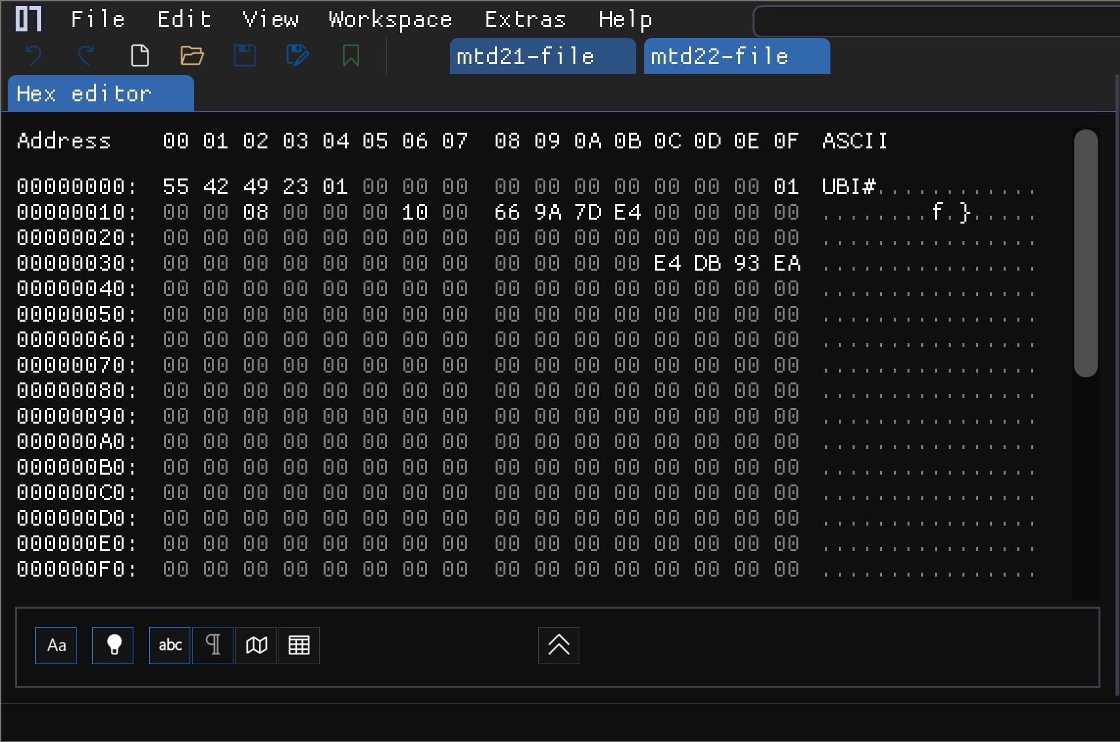The image size is (1120, 742).
Task: Click the table/grid layout icon in footer
Action: pos(299,645)
